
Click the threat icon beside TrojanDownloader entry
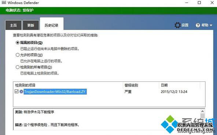pyautogui.click(x=21, y=92)
